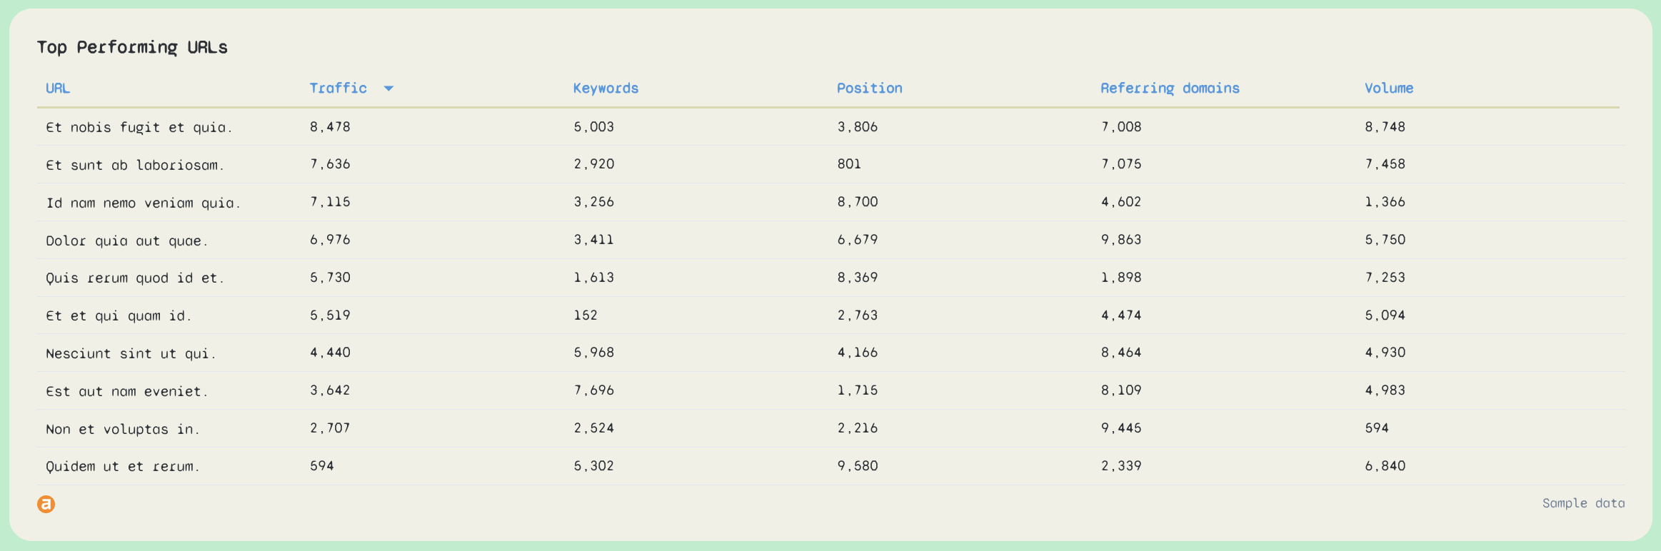This screenshot has width=1661, height=551.
Task: Click position value 801
Action: [849, 164]
